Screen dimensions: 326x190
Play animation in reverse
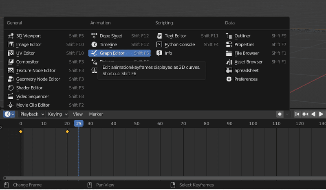click(313, 114)
